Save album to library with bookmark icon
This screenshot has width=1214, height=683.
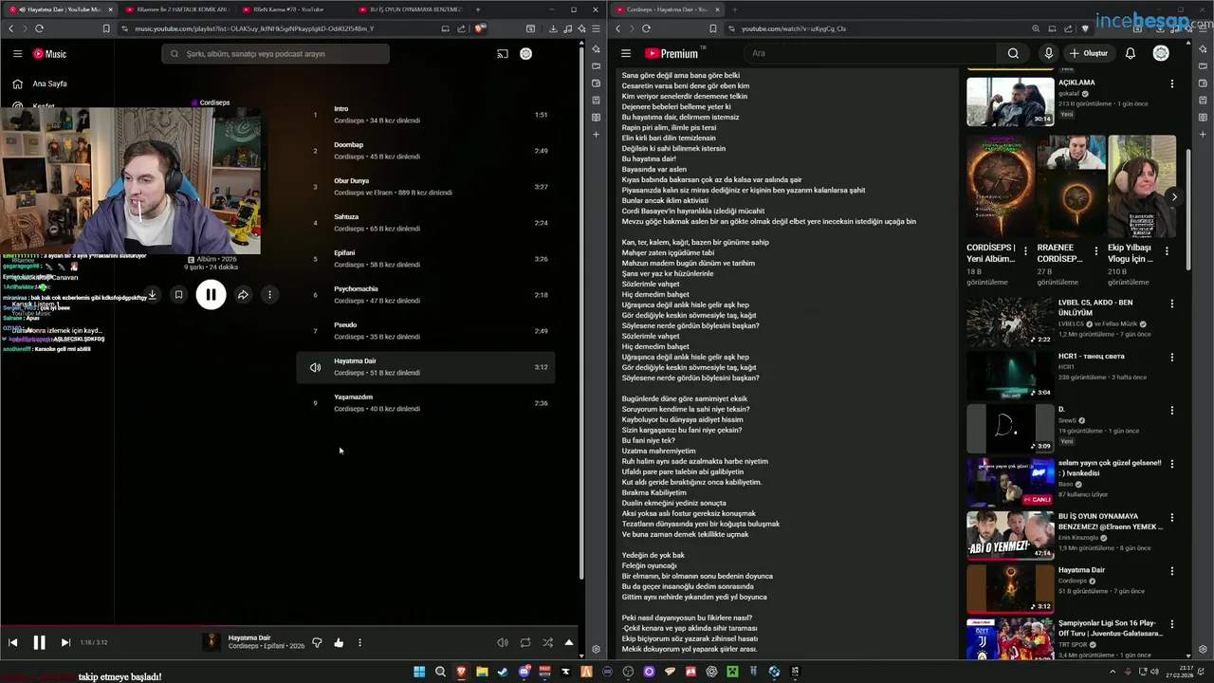click(x=178, y=295)
